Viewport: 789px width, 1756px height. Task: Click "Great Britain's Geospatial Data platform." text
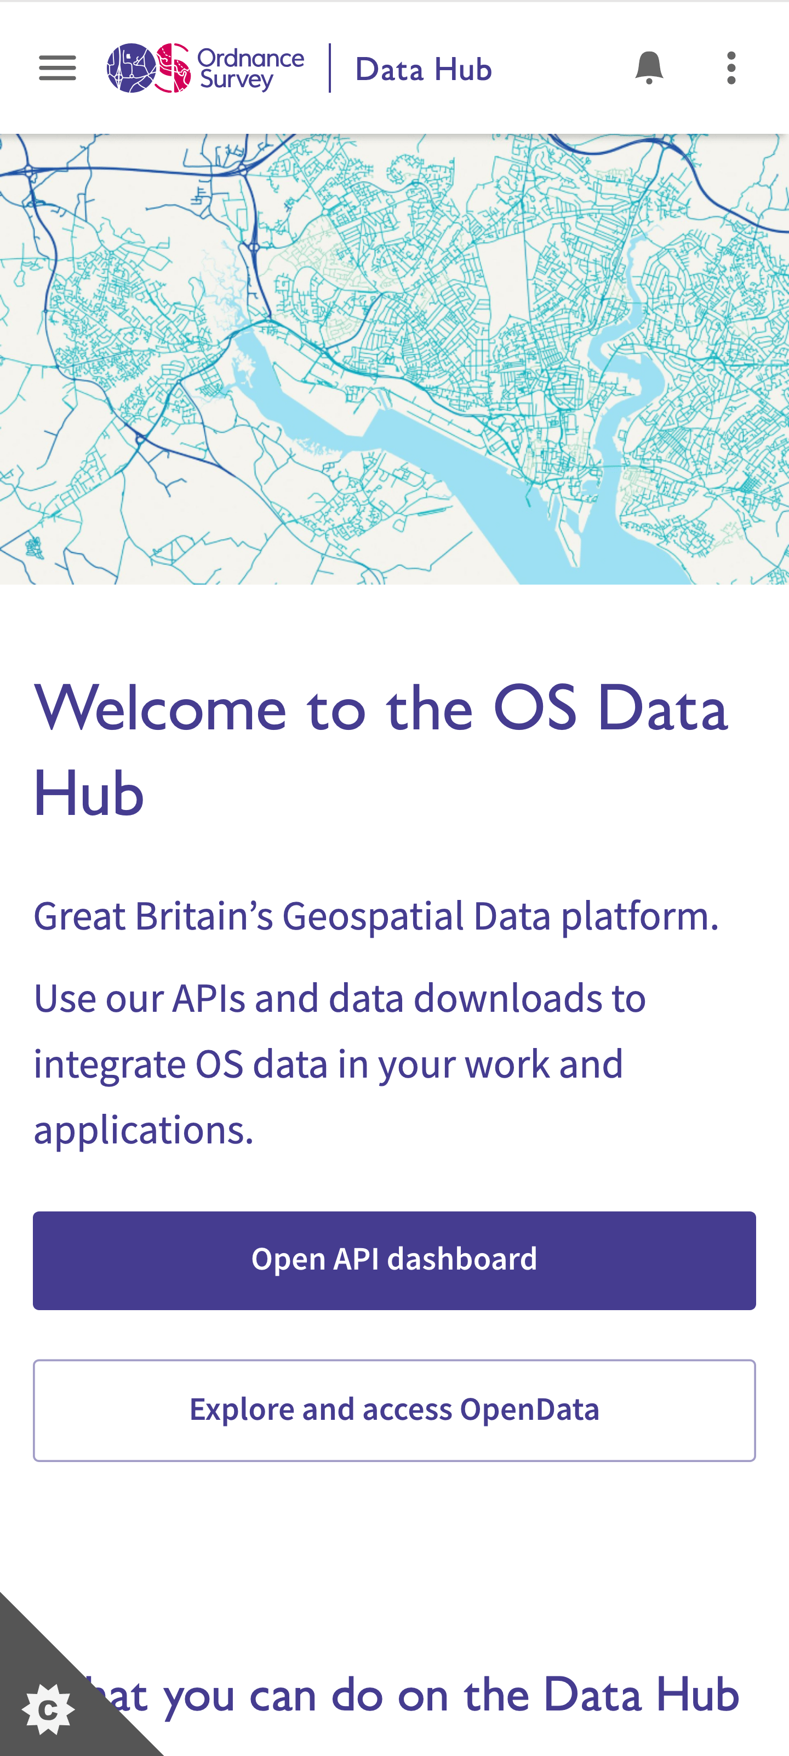[x=376, y=915]
